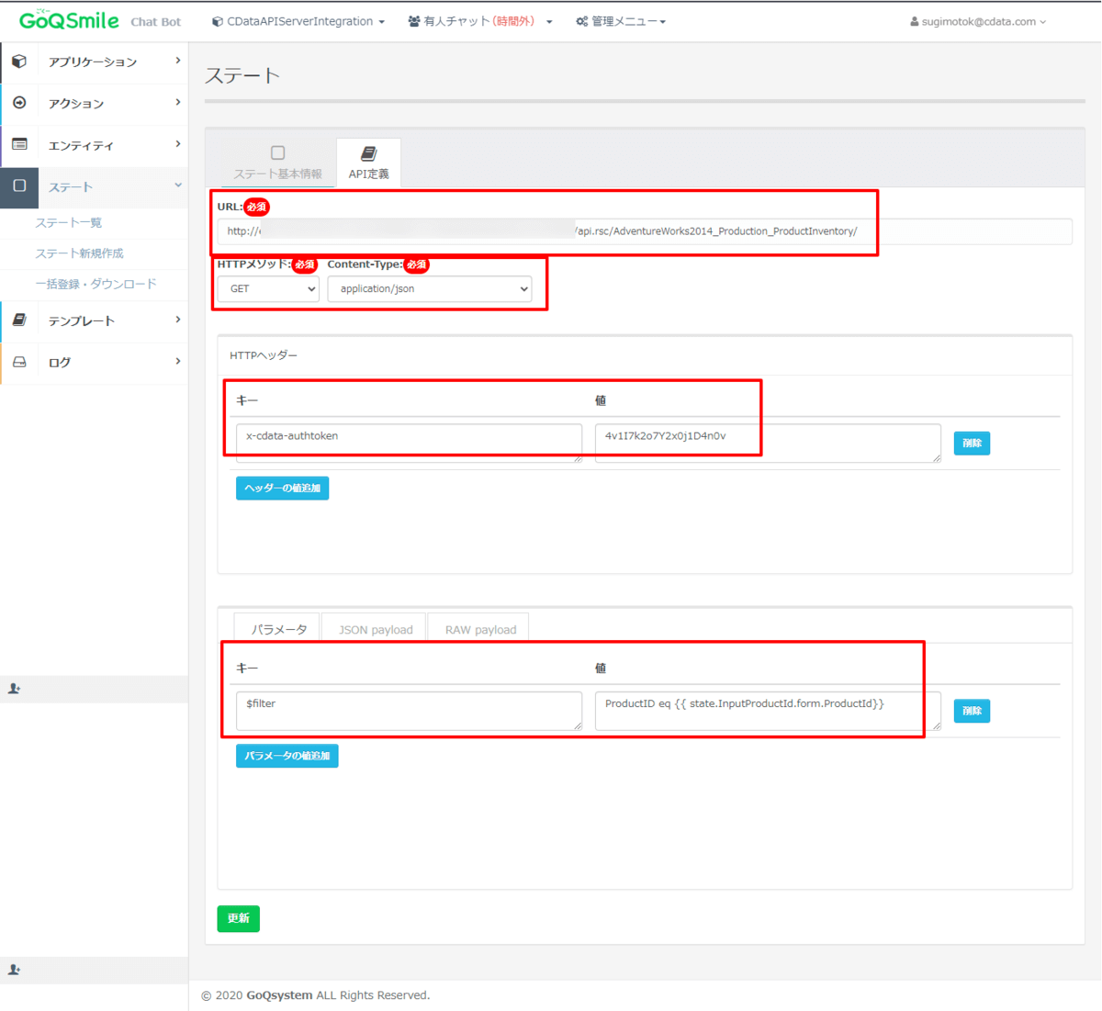Click the people icon for 有人チャット

(x=414, y=21)
